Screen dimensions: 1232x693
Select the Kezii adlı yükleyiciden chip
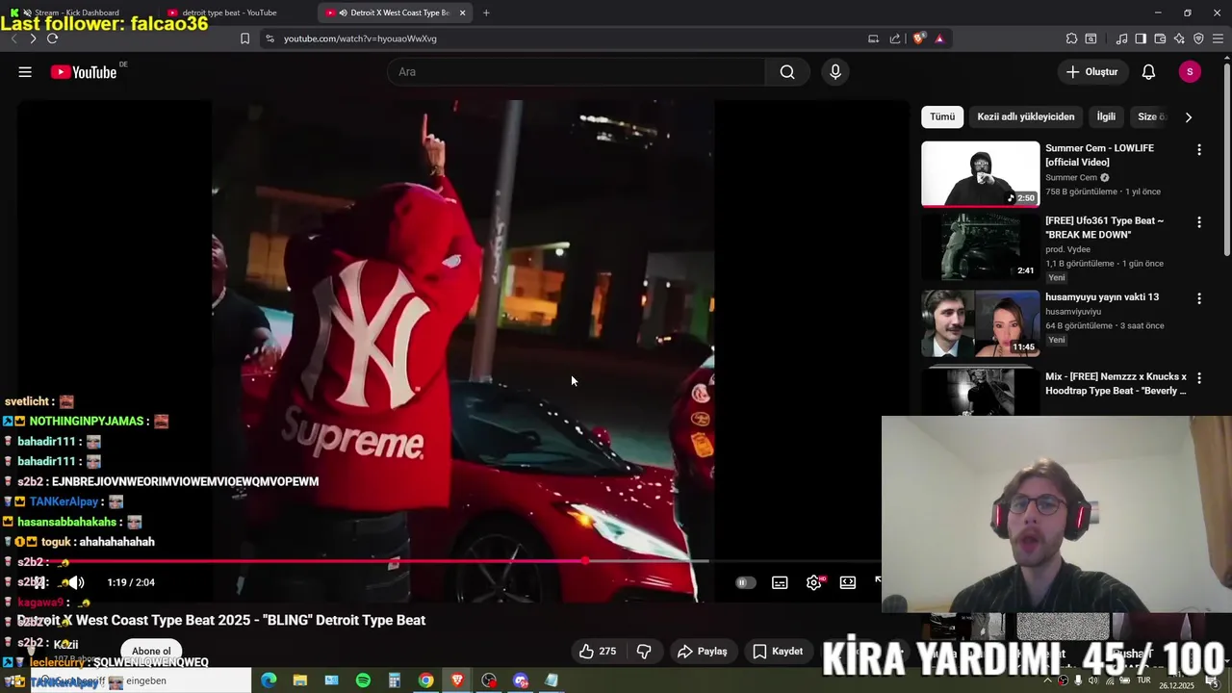point(1026,116)
